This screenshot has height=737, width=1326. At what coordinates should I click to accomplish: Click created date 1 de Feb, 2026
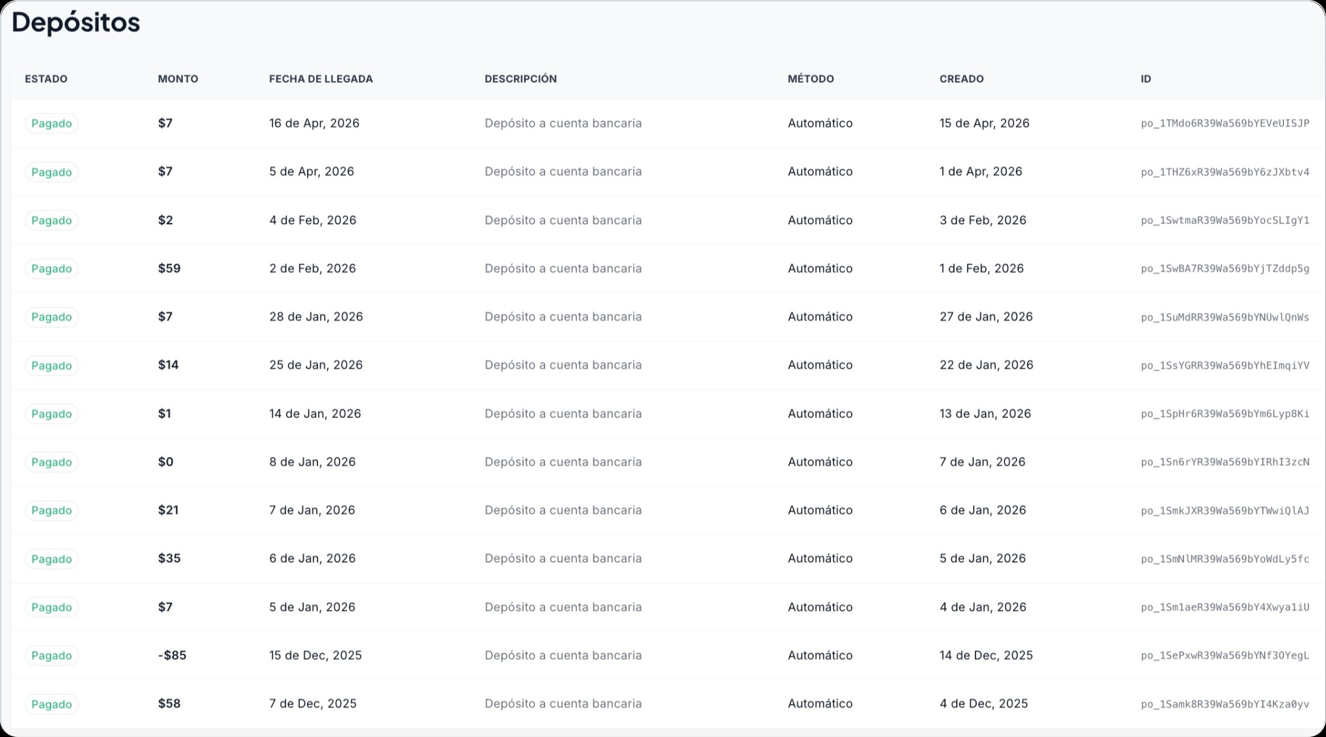(982, 268)
